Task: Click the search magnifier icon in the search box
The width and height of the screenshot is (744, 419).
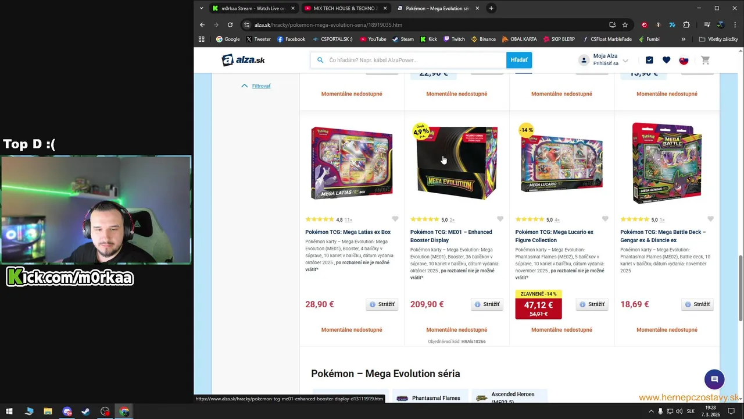Action: coord(320,60)
